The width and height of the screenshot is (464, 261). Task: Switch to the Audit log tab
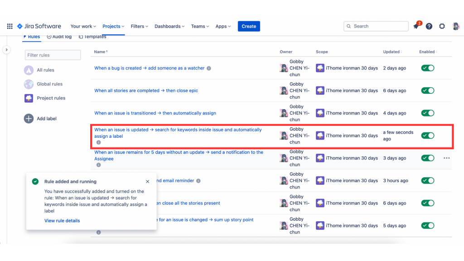[59, 37]
